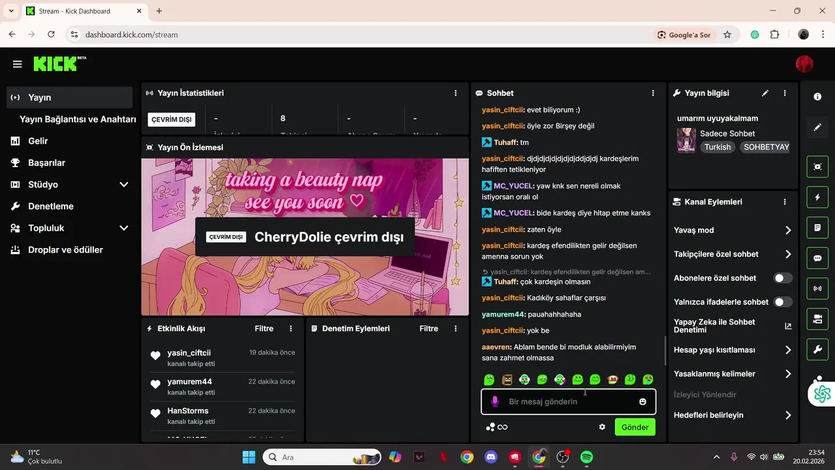
Task: Open the Kanal Eylemleri three-dot menu
Action: 785,202
